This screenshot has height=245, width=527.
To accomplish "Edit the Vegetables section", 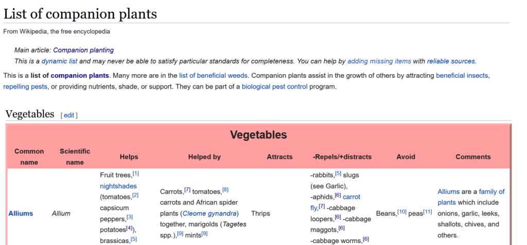I will pos(69,115).
